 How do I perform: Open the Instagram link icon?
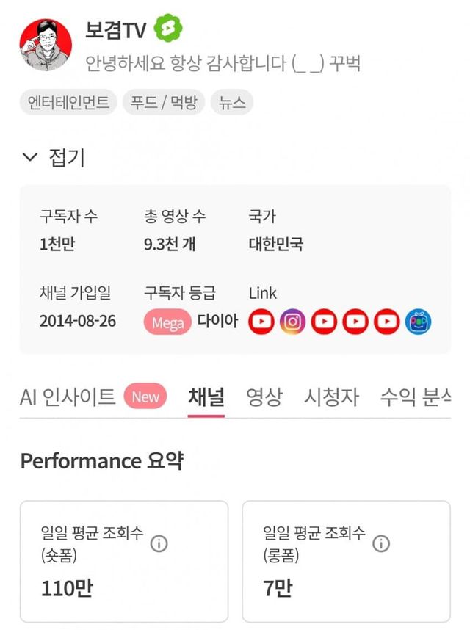click(x=292, y=322)
